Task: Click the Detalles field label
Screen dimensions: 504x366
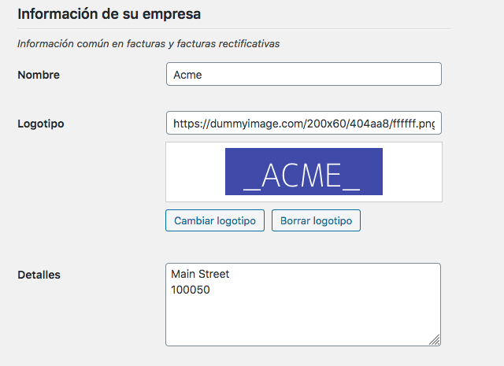Action: [x=39, y=275]
